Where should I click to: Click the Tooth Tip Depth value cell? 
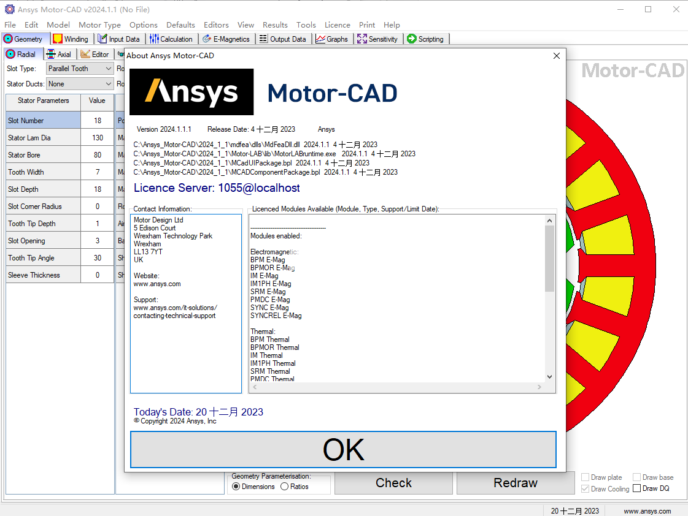pyautogui.click(x=98, y=224)
